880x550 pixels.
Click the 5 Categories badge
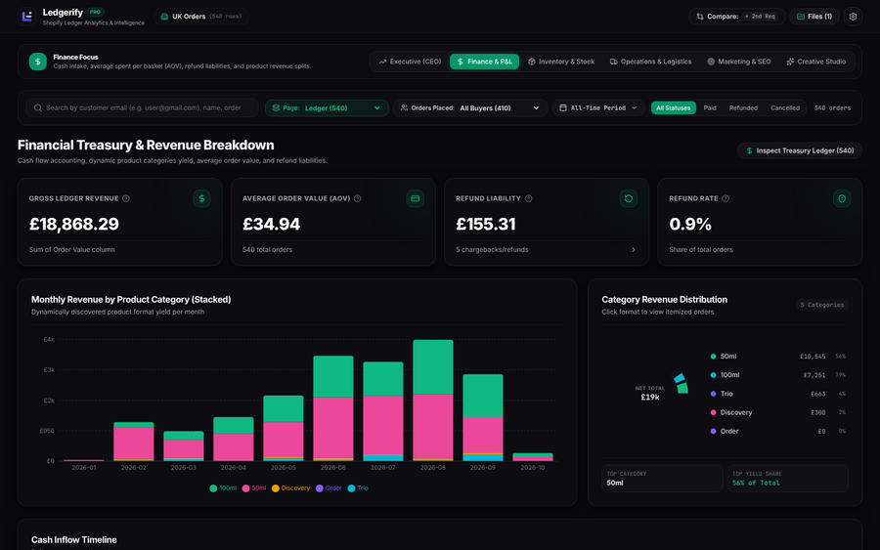point(821,305)
